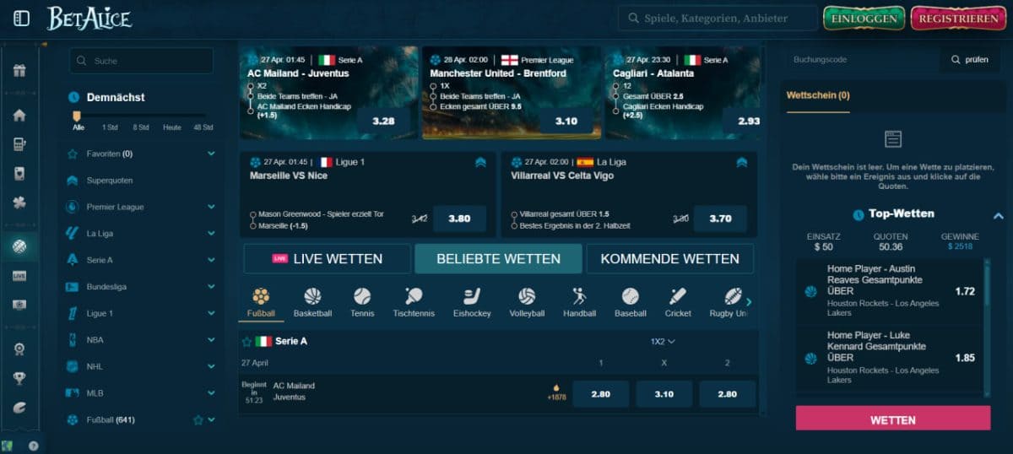Set Demnächst time slider to 1 Std
Screen dimensions: 1013x454
pyautogui.click(x=110, y=127)
